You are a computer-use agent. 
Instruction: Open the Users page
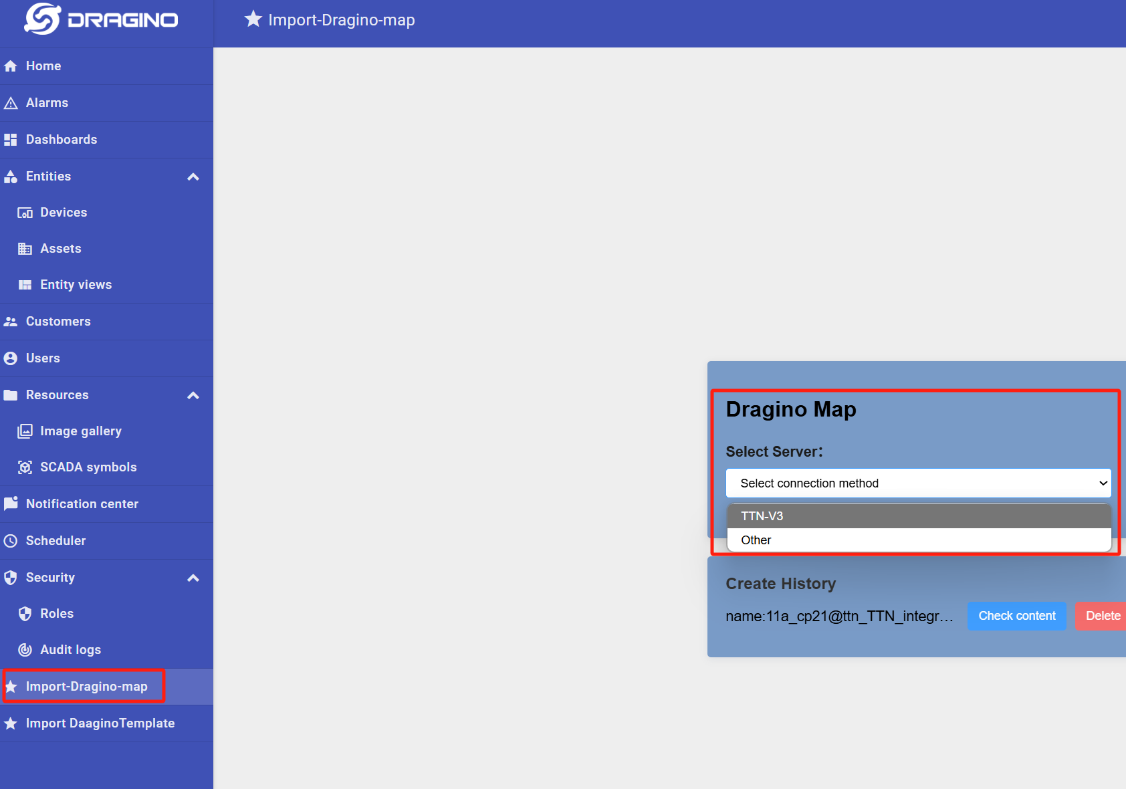pos(106,358)
